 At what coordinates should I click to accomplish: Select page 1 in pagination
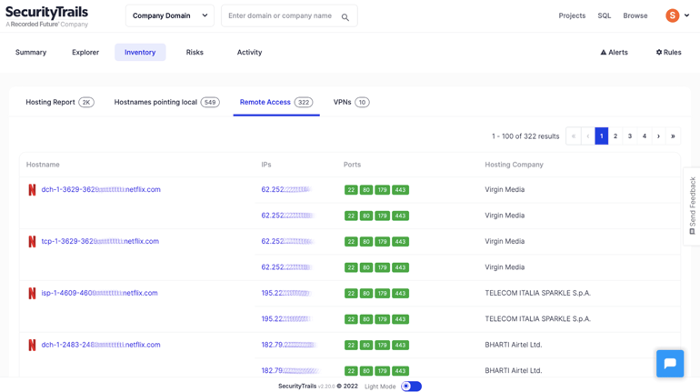tap(601, 136)
